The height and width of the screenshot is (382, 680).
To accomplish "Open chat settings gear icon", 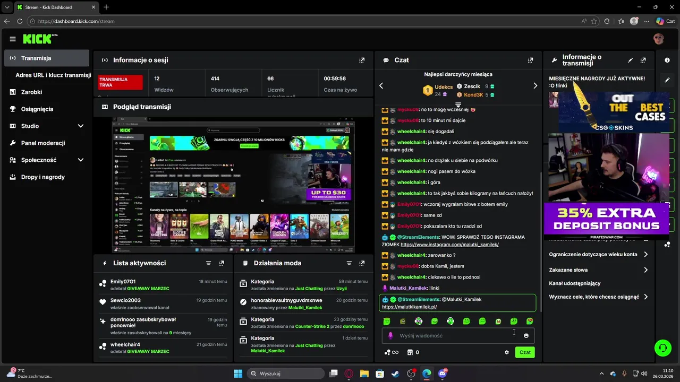I will pos(507,352).
